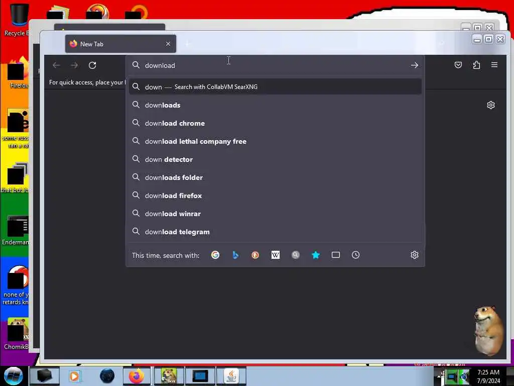Click the hamster desktop mascot

(488, 331)
